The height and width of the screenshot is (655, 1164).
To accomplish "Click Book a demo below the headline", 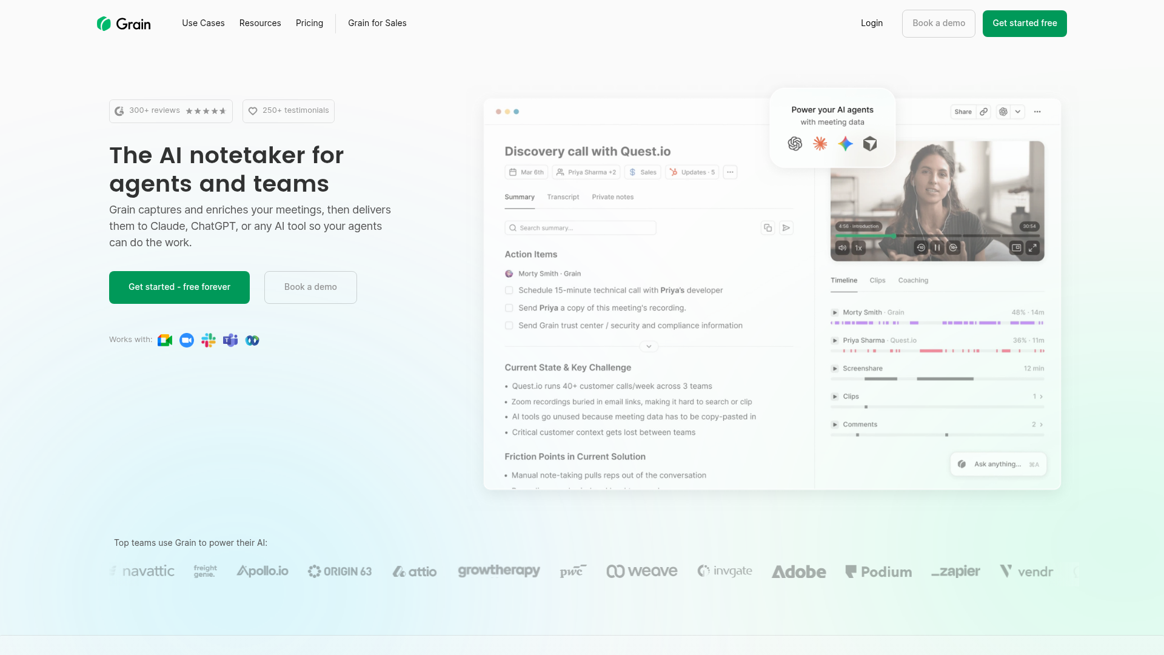I will (310, 287).
